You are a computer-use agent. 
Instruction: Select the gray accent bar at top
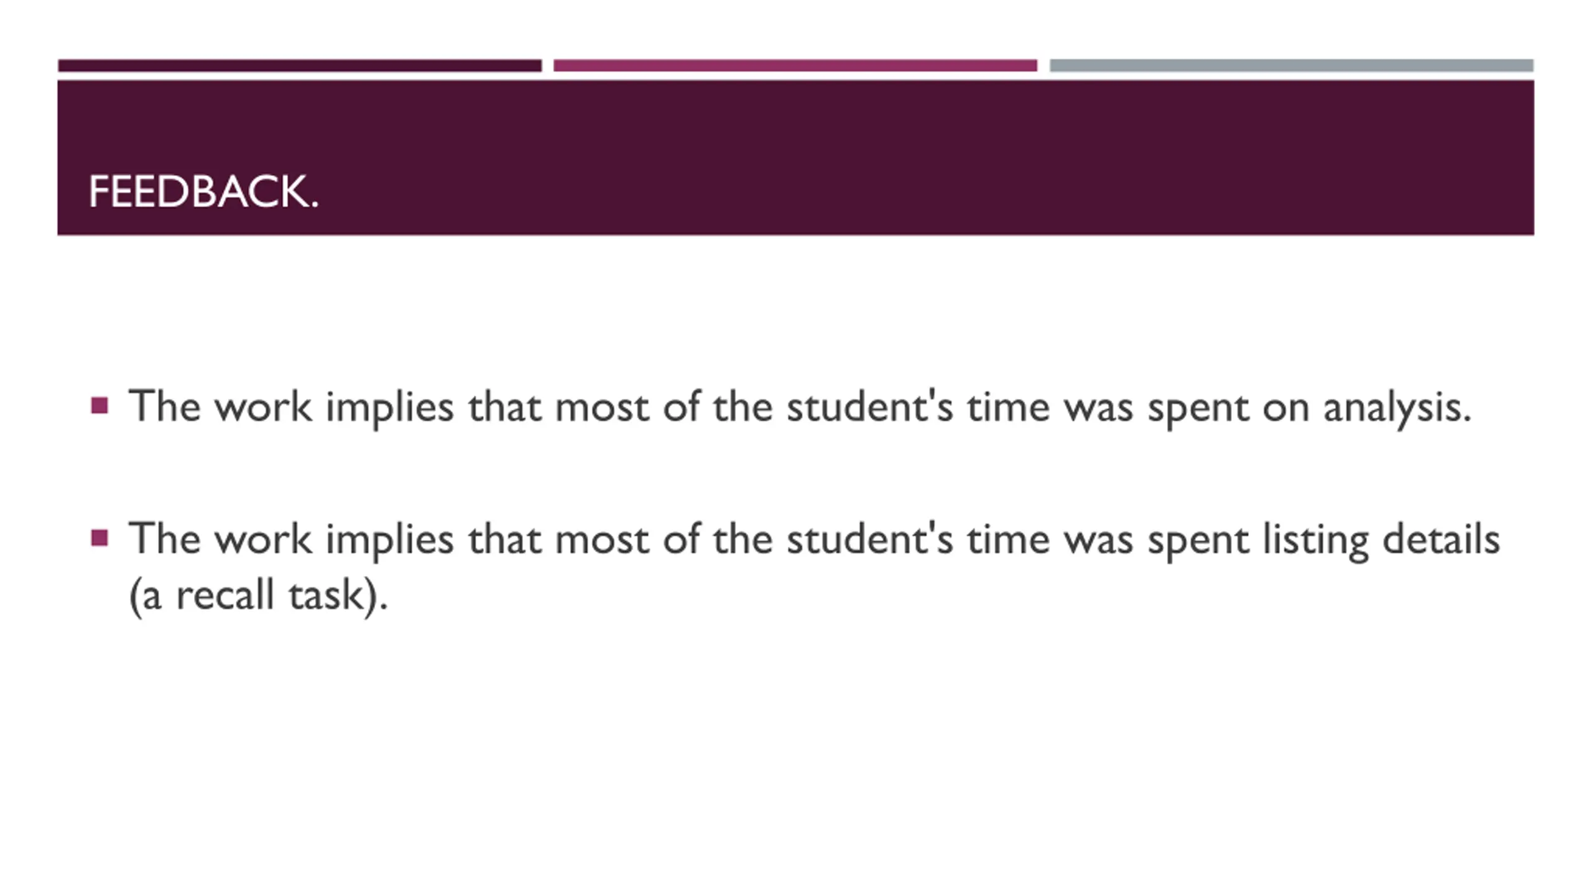(x=1292, y=65)
